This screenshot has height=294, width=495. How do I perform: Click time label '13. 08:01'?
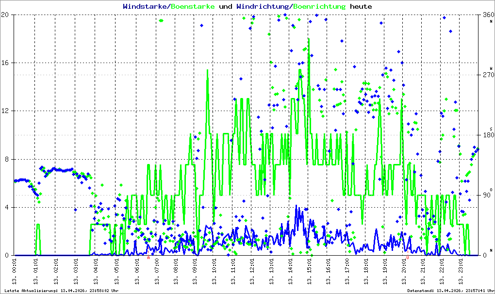(x=176, y=271)
